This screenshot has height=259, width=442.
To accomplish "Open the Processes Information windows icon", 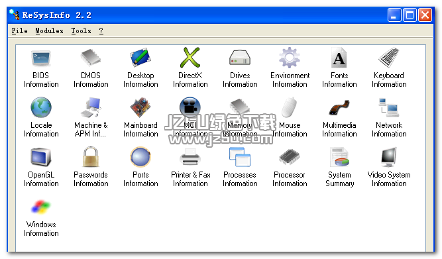I will coord(240,157).
